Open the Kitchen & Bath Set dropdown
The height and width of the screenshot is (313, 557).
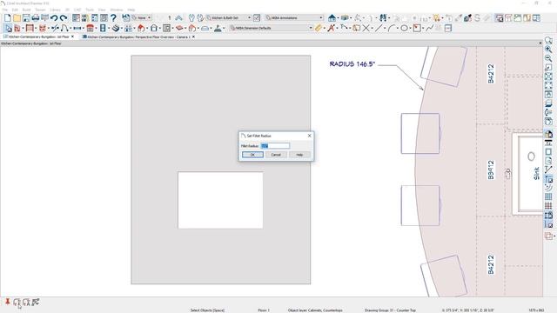(x=228, y=17)
